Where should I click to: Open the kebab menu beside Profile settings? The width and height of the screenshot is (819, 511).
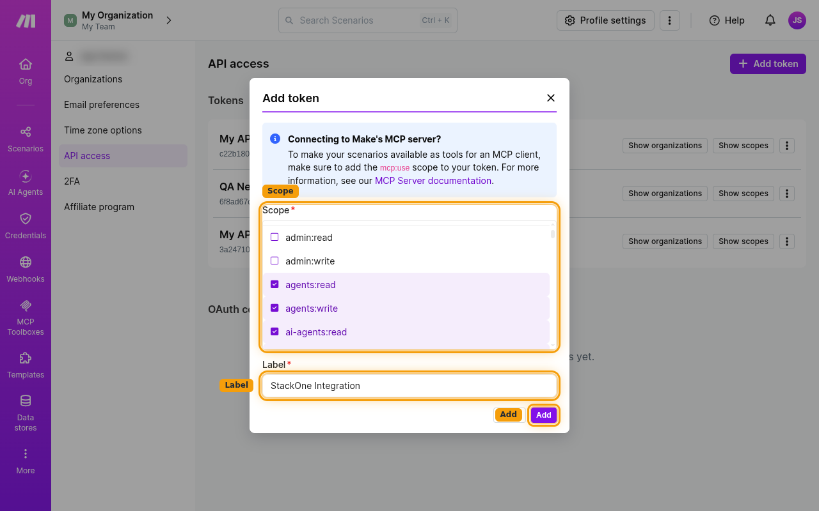[x=669, y=20]
